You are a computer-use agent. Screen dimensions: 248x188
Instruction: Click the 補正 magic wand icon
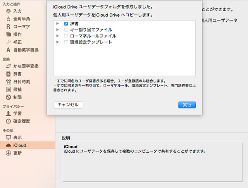pyautogui.click(x=9, y=42)
